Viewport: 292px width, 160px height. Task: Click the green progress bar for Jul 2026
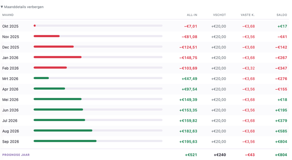(x=59, y=120)
